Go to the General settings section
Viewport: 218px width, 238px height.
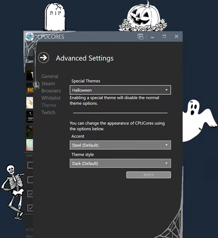(x=50, y=76)
